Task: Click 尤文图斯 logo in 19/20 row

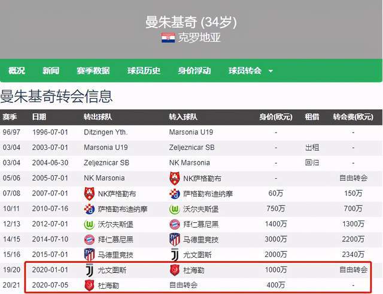Action: [89, 270]
